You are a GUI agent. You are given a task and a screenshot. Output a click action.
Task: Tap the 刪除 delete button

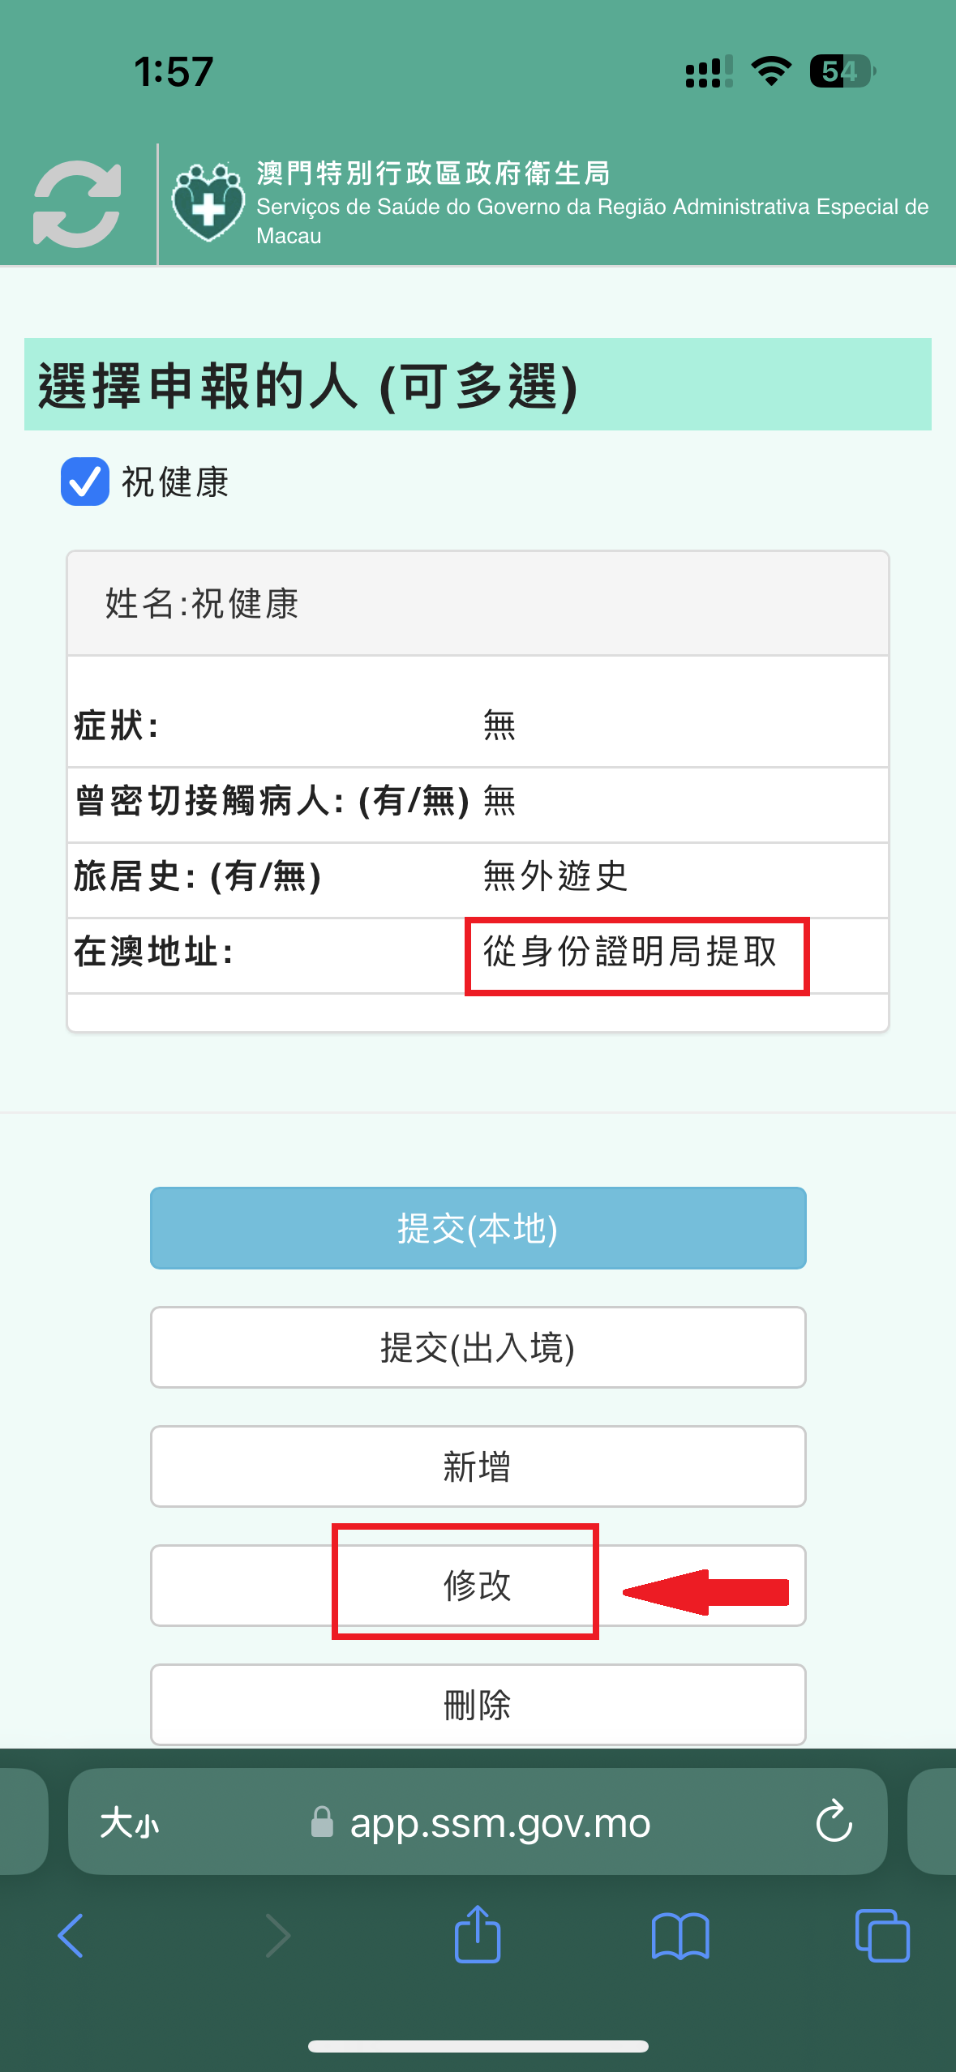coord(478,1705)
